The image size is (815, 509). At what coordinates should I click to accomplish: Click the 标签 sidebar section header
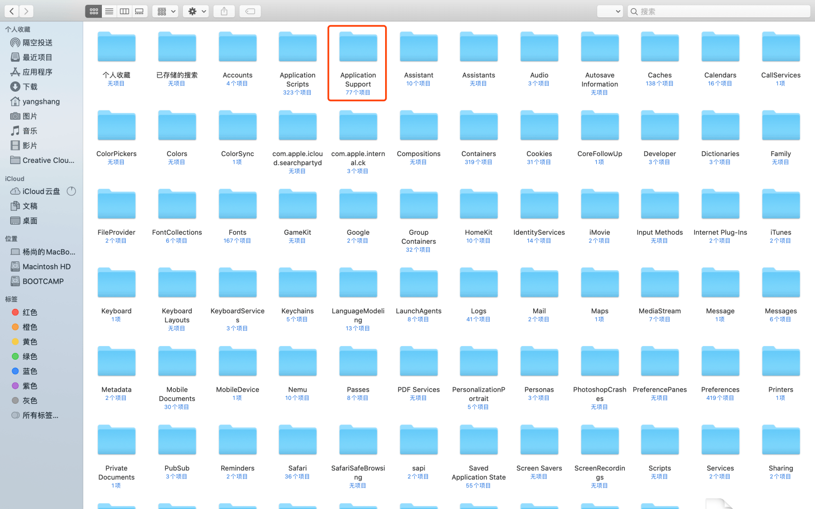click(x=11, y=299)
